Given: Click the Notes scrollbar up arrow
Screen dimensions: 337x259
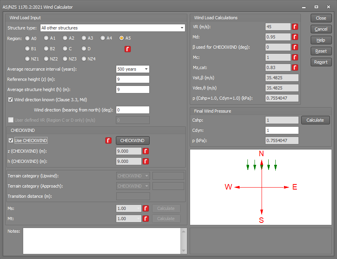Looking at the screenshot, I should (x=183, y=231).
